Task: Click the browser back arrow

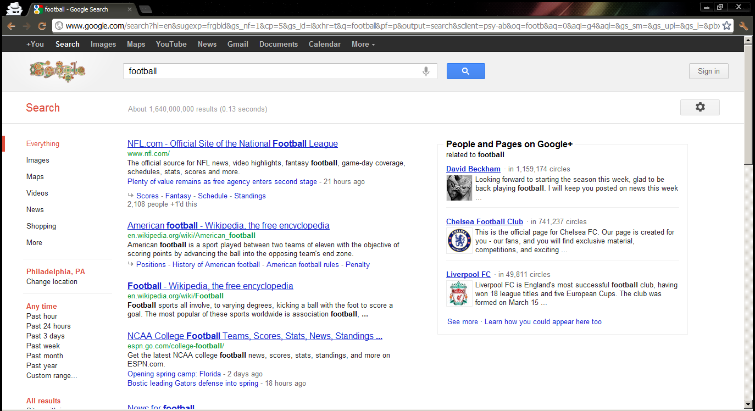Action: click(x=12, y=26)
